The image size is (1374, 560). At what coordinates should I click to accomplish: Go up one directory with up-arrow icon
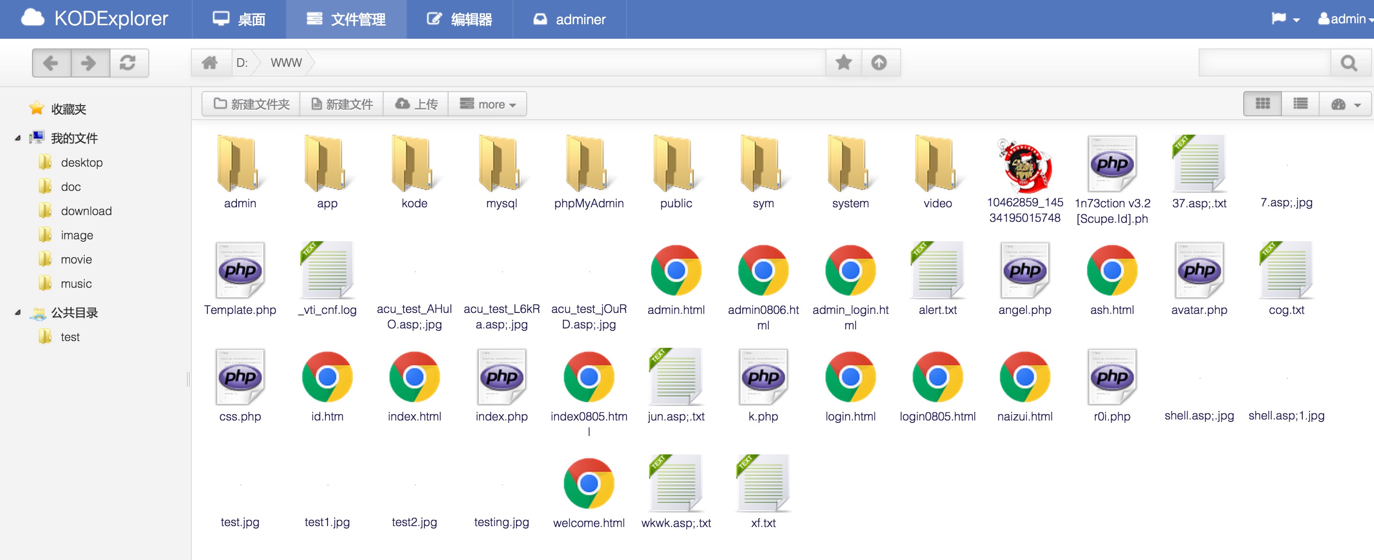879,63
